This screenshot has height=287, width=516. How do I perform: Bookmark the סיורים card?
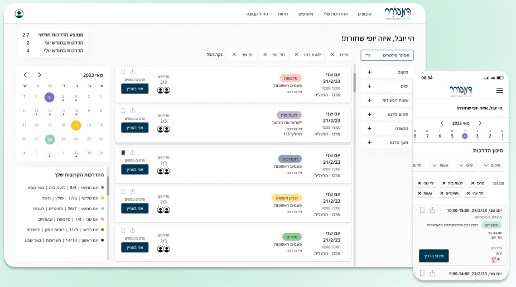[x=123, y=231]
